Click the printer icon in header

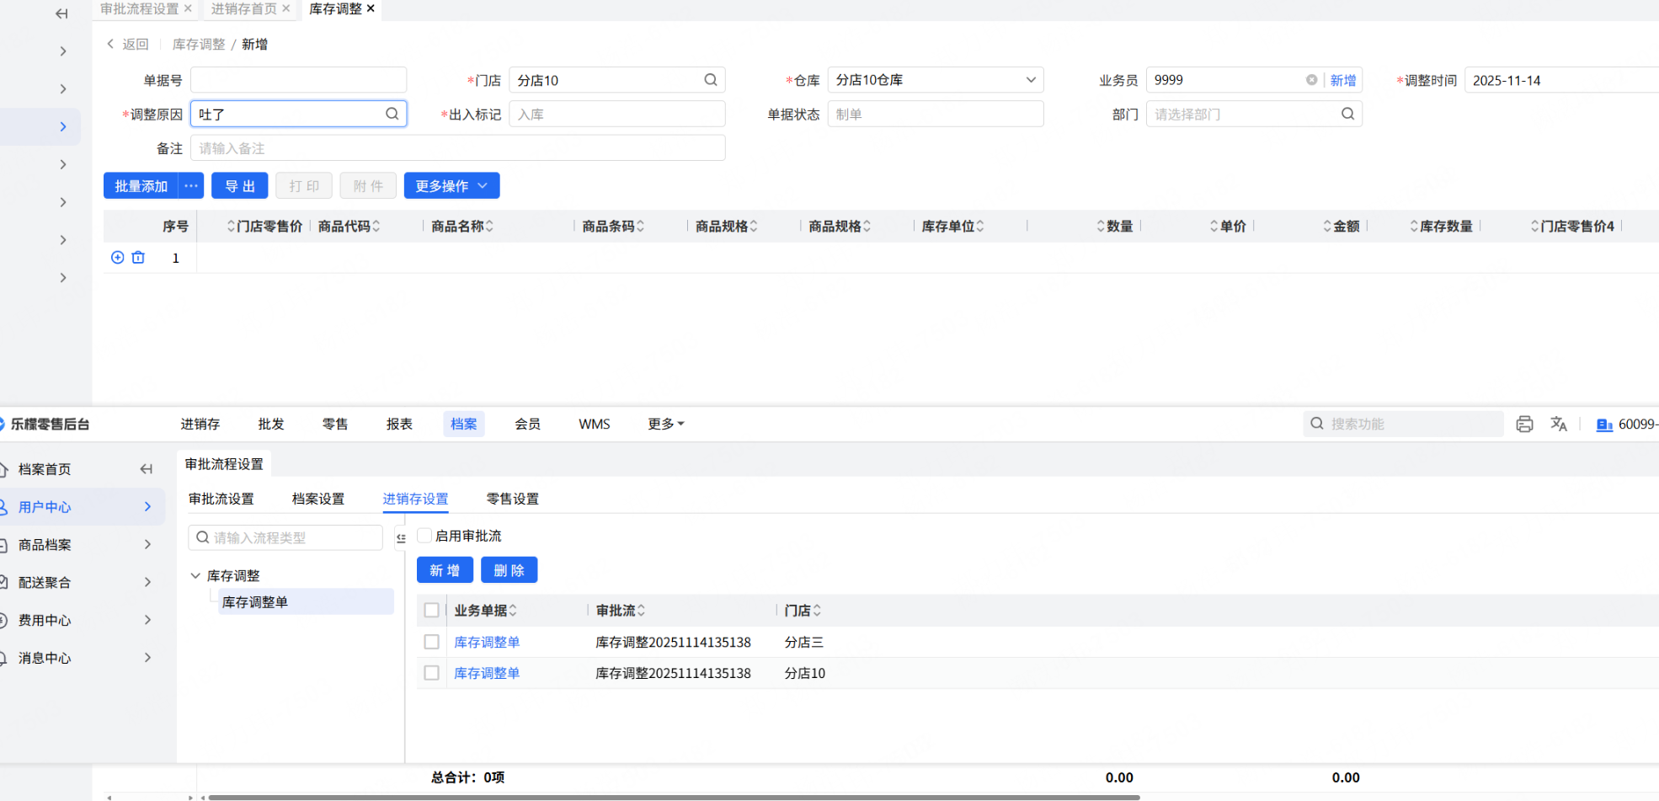1524,425
